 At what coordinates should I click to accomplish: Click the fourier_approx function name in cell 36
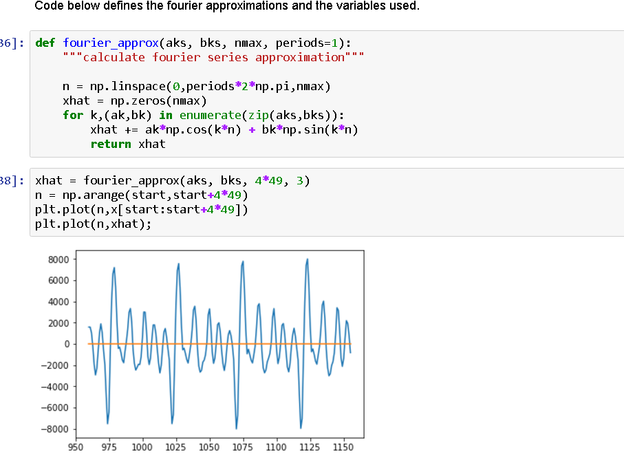tap(110, 43)
